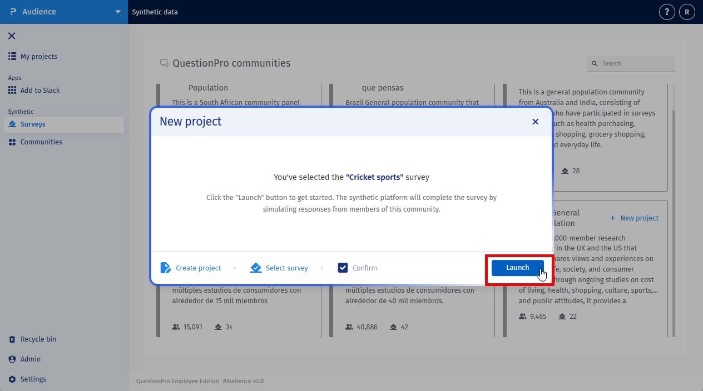This screenshot has height=391, width=703.
Task: Go to Surveys in sidebar
Action: pos(64,124)
